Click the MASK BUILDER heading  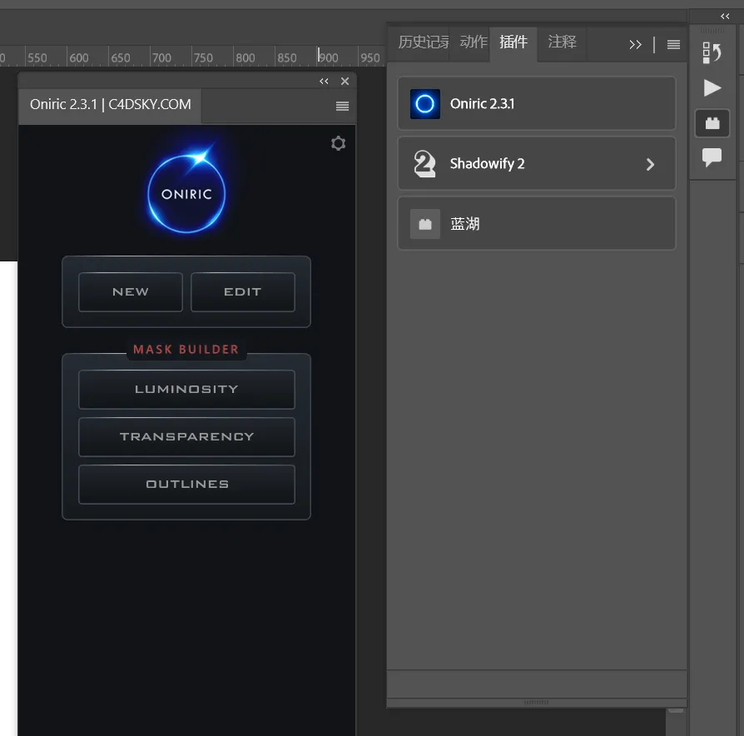pyautogui.click(x=186, y=350)
